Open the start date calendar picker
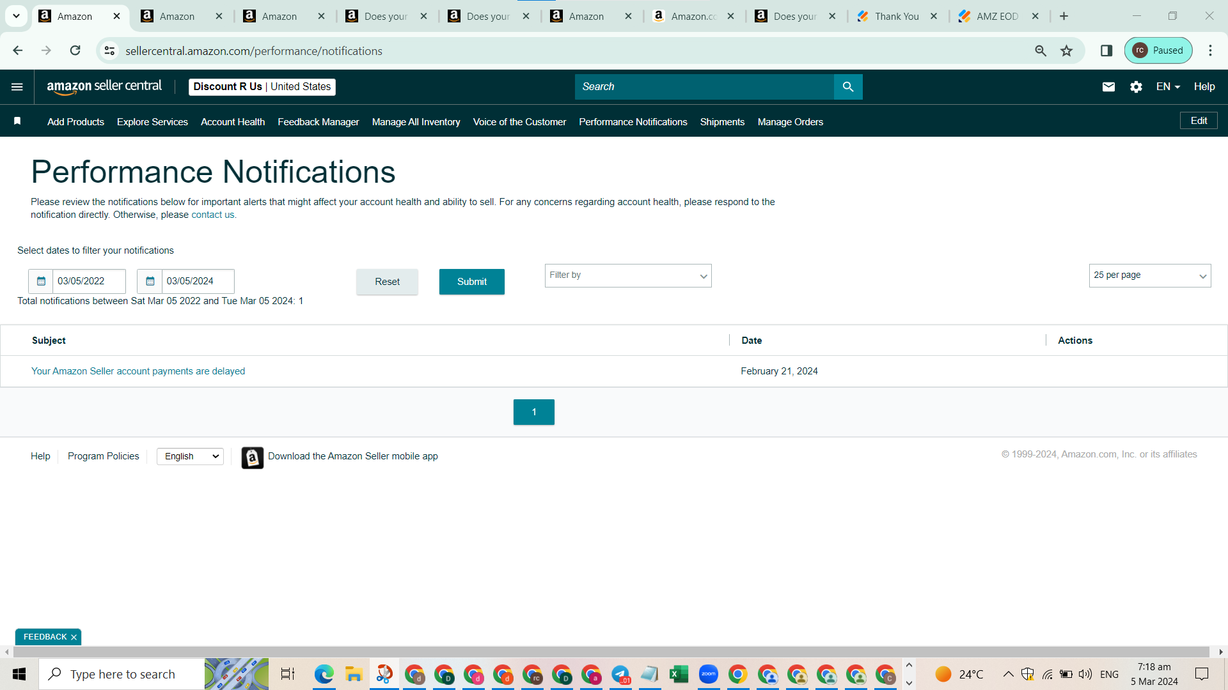Screen dimensions: 1228x690 click(x=41, y=281)
